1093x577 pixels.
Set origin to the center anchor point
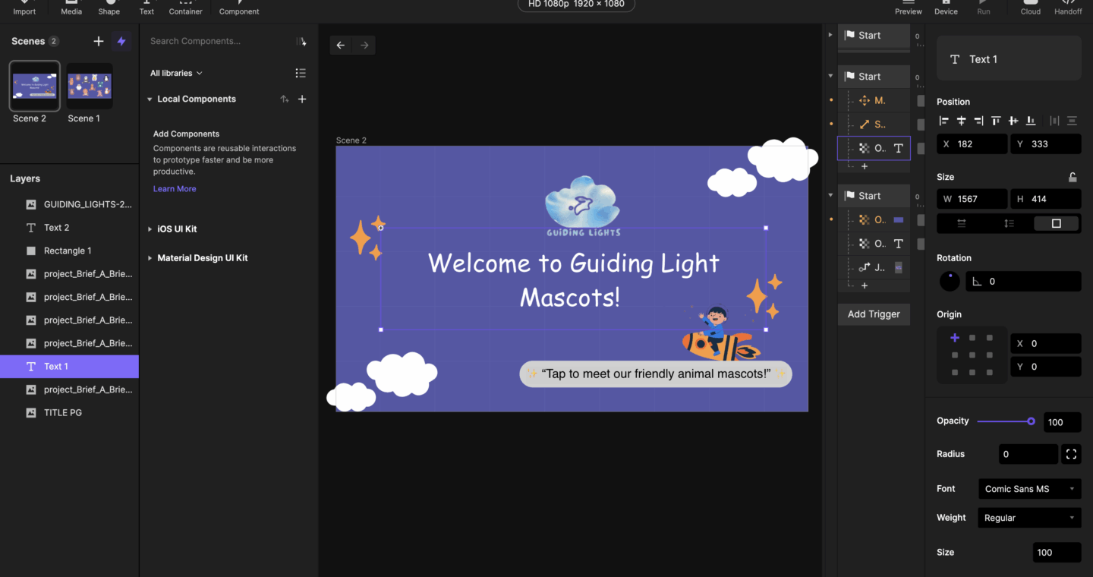(x=972, y=355)
